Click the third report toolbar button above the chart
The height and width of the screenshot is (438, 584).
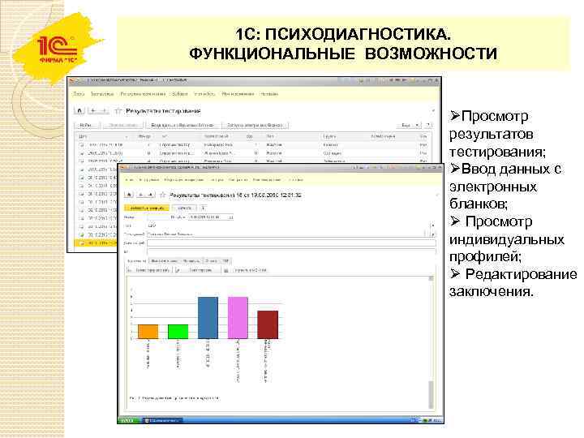(246, 270)
